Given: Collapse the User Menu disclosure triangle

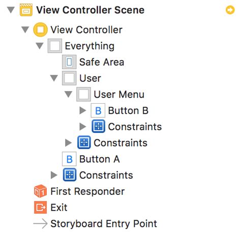Looking at the screenshot, I should click(x=69, y=94).
